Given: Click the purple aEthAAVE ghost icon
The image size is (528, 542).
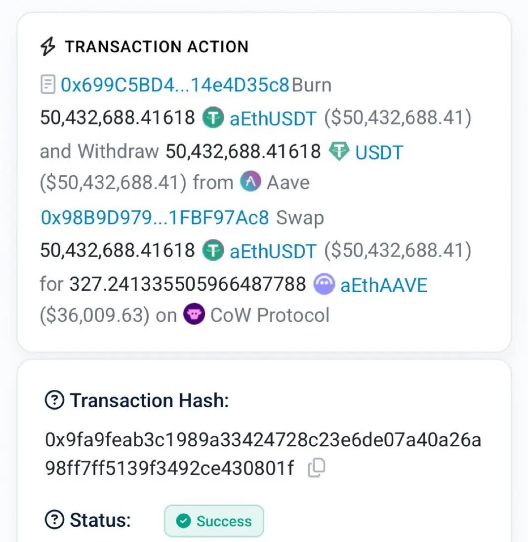Looking at the screenshot, I should tap(324, 284).
